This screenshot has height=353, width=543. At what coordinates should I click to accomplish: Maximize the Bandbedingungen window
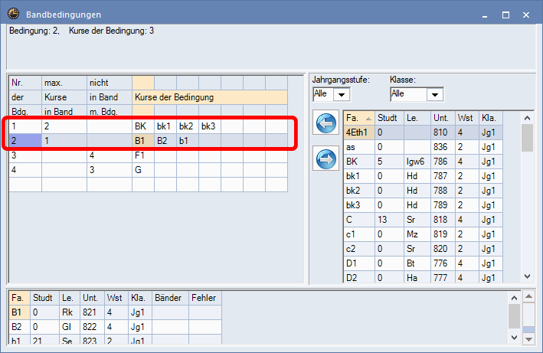(505, 15)
